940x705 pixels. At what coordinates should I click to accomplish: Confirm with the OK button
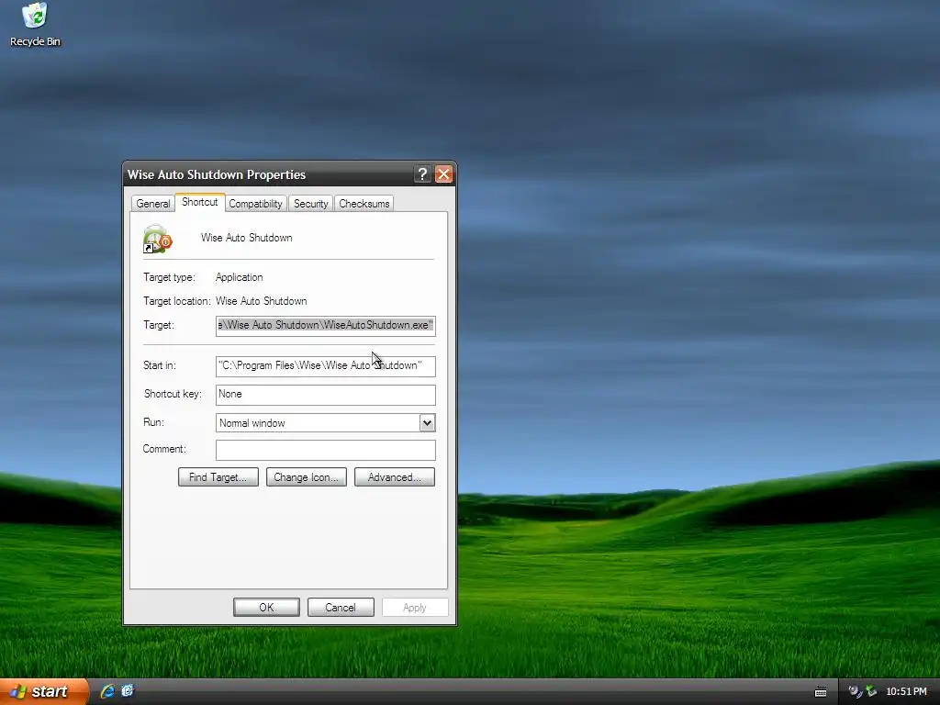point(266,608)
